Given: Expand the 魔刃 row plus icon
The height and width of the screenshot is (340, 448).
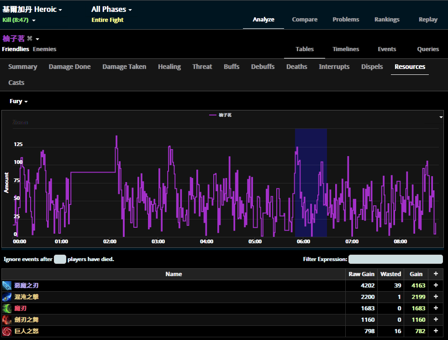Looking at the screenshot, I should (436, 308).
